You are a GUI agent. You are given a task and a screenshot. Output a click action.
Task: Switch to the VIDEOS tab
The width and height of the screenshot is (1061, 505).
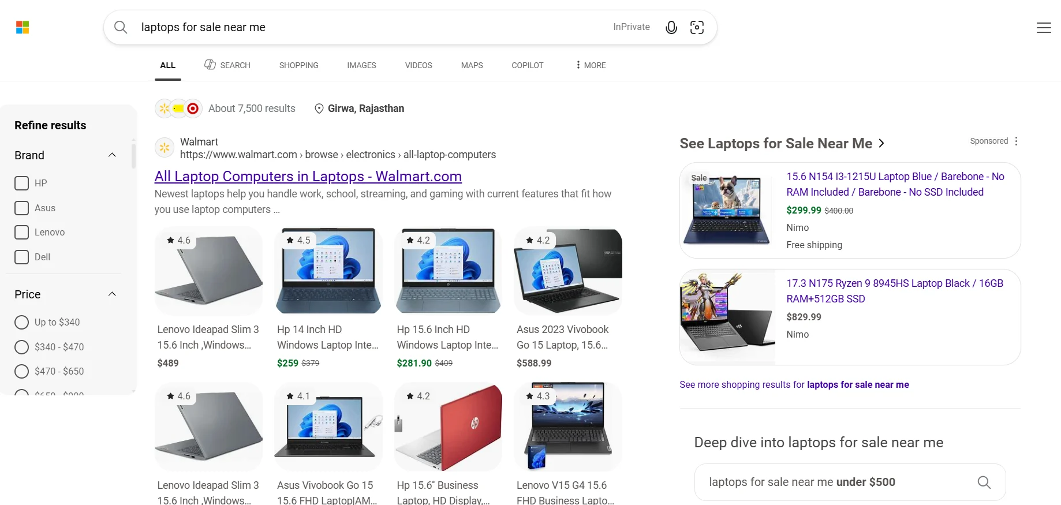click(x=419, y=65)
